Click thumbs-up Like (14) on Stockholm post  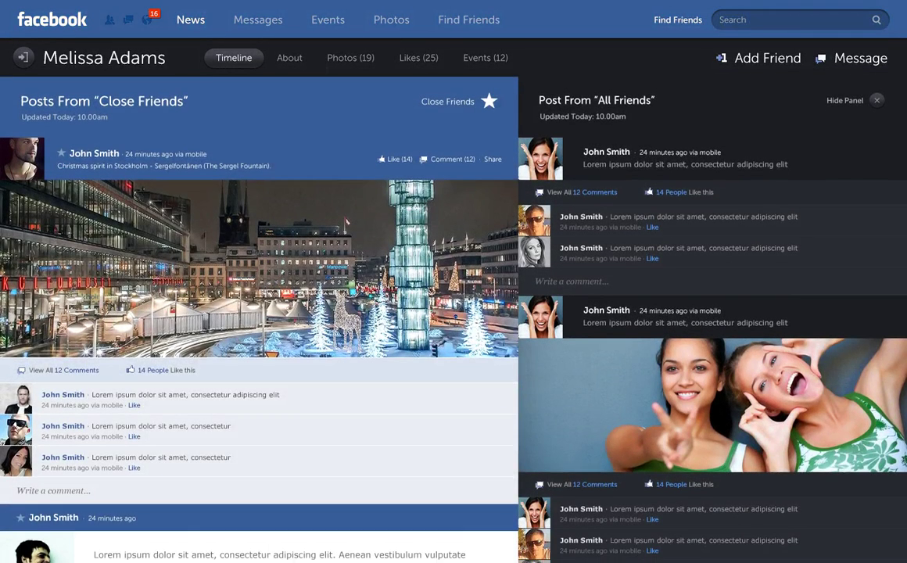pyautogui.click(x=395, y=160)
